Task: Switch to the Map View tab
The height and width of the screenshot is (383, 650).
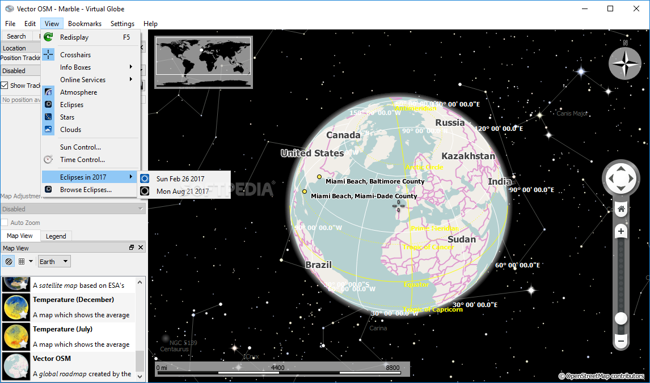Action: click(19, 236)
